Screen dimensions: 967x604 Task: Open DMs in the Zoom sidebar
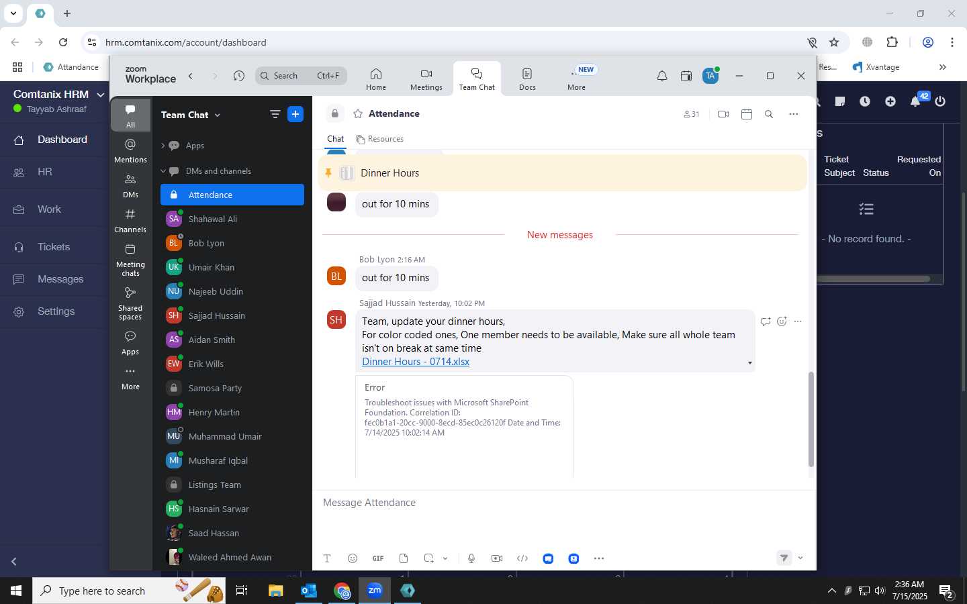[x=130, y=186]
